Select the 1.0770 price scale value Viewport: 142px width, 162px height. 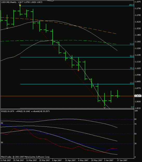coord(138,88)
